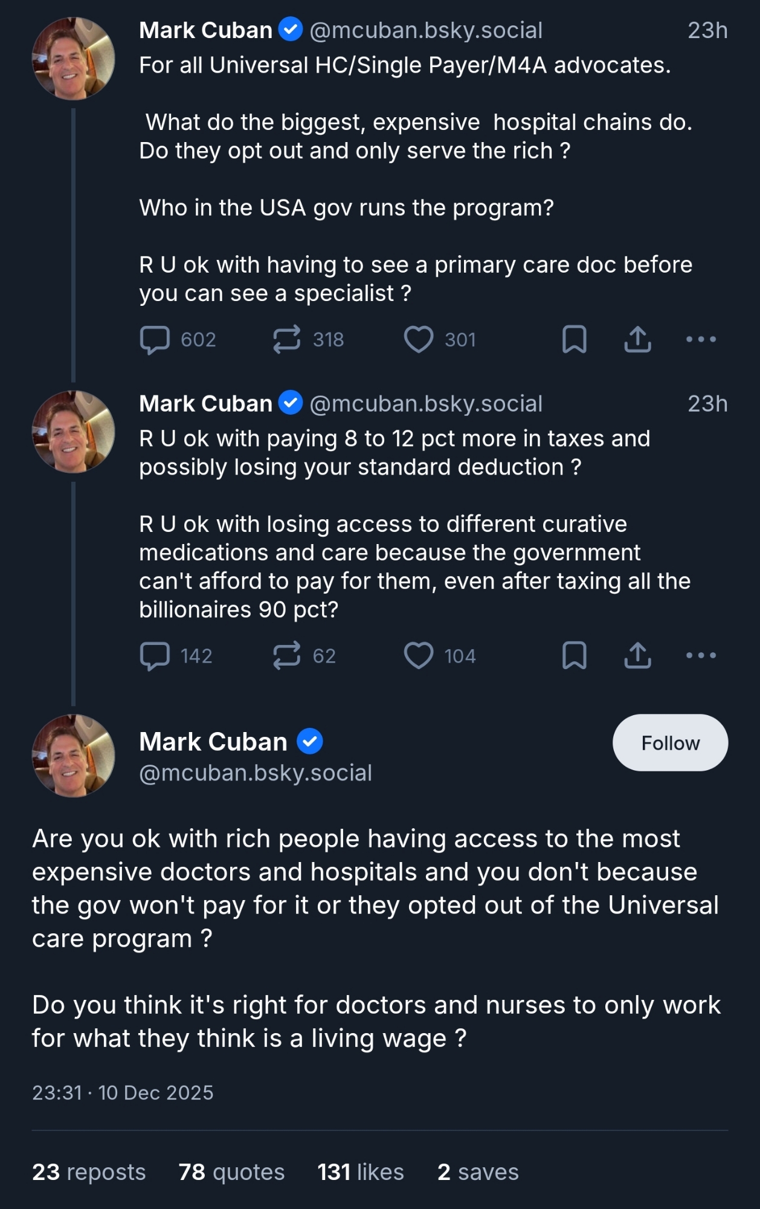Reply to the Universal HC/Single Payer post
760x1209 pixels.
coord(155,340)
